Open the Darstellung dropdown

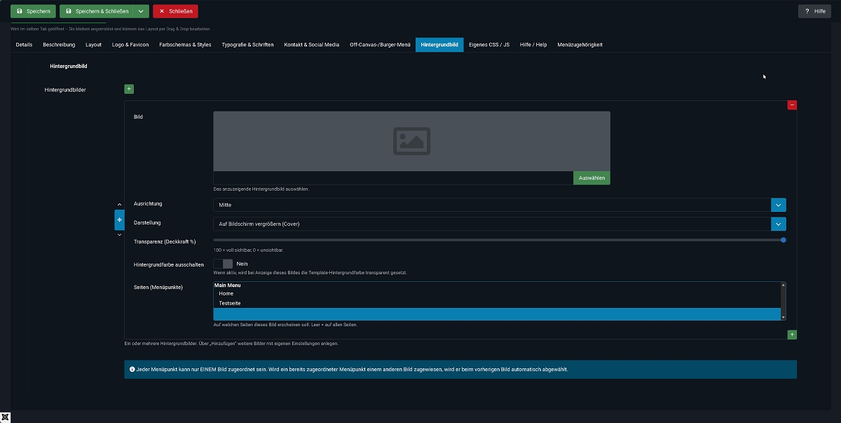[500, 224]
